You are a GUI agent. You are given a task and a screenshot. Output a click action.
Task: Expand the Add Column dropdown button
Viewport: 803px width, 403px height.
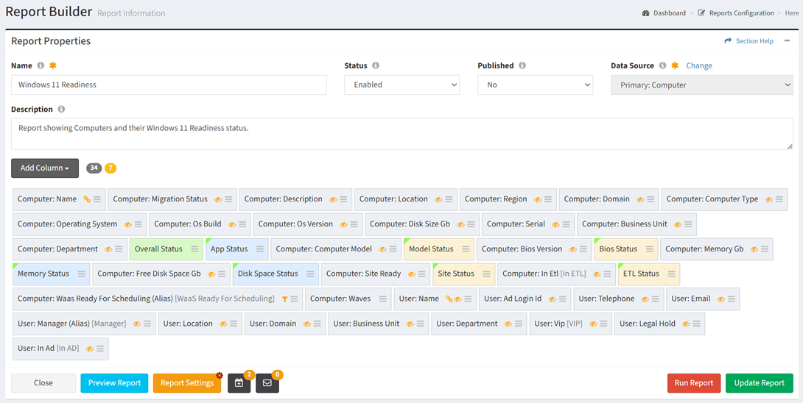click(x=45, y=168)
